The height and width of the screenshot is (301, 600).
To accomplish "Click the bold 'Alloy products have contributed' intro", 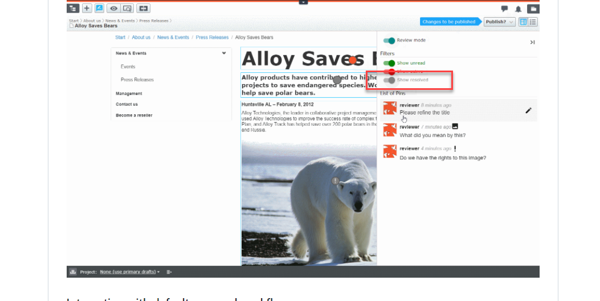I will [309, 85].
